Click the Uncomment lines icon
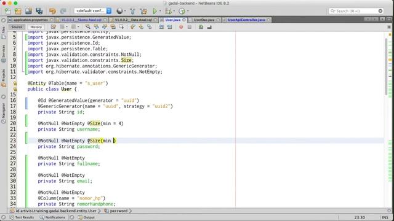Viewport: 394px width, 221px height. click(209, 27)
